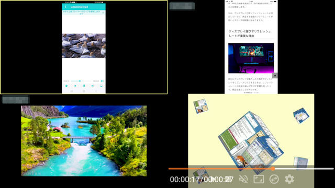This screenshot has height=188, width=335.
Task: Tap the previous track button in phone player
Action: tap(75, 86)
